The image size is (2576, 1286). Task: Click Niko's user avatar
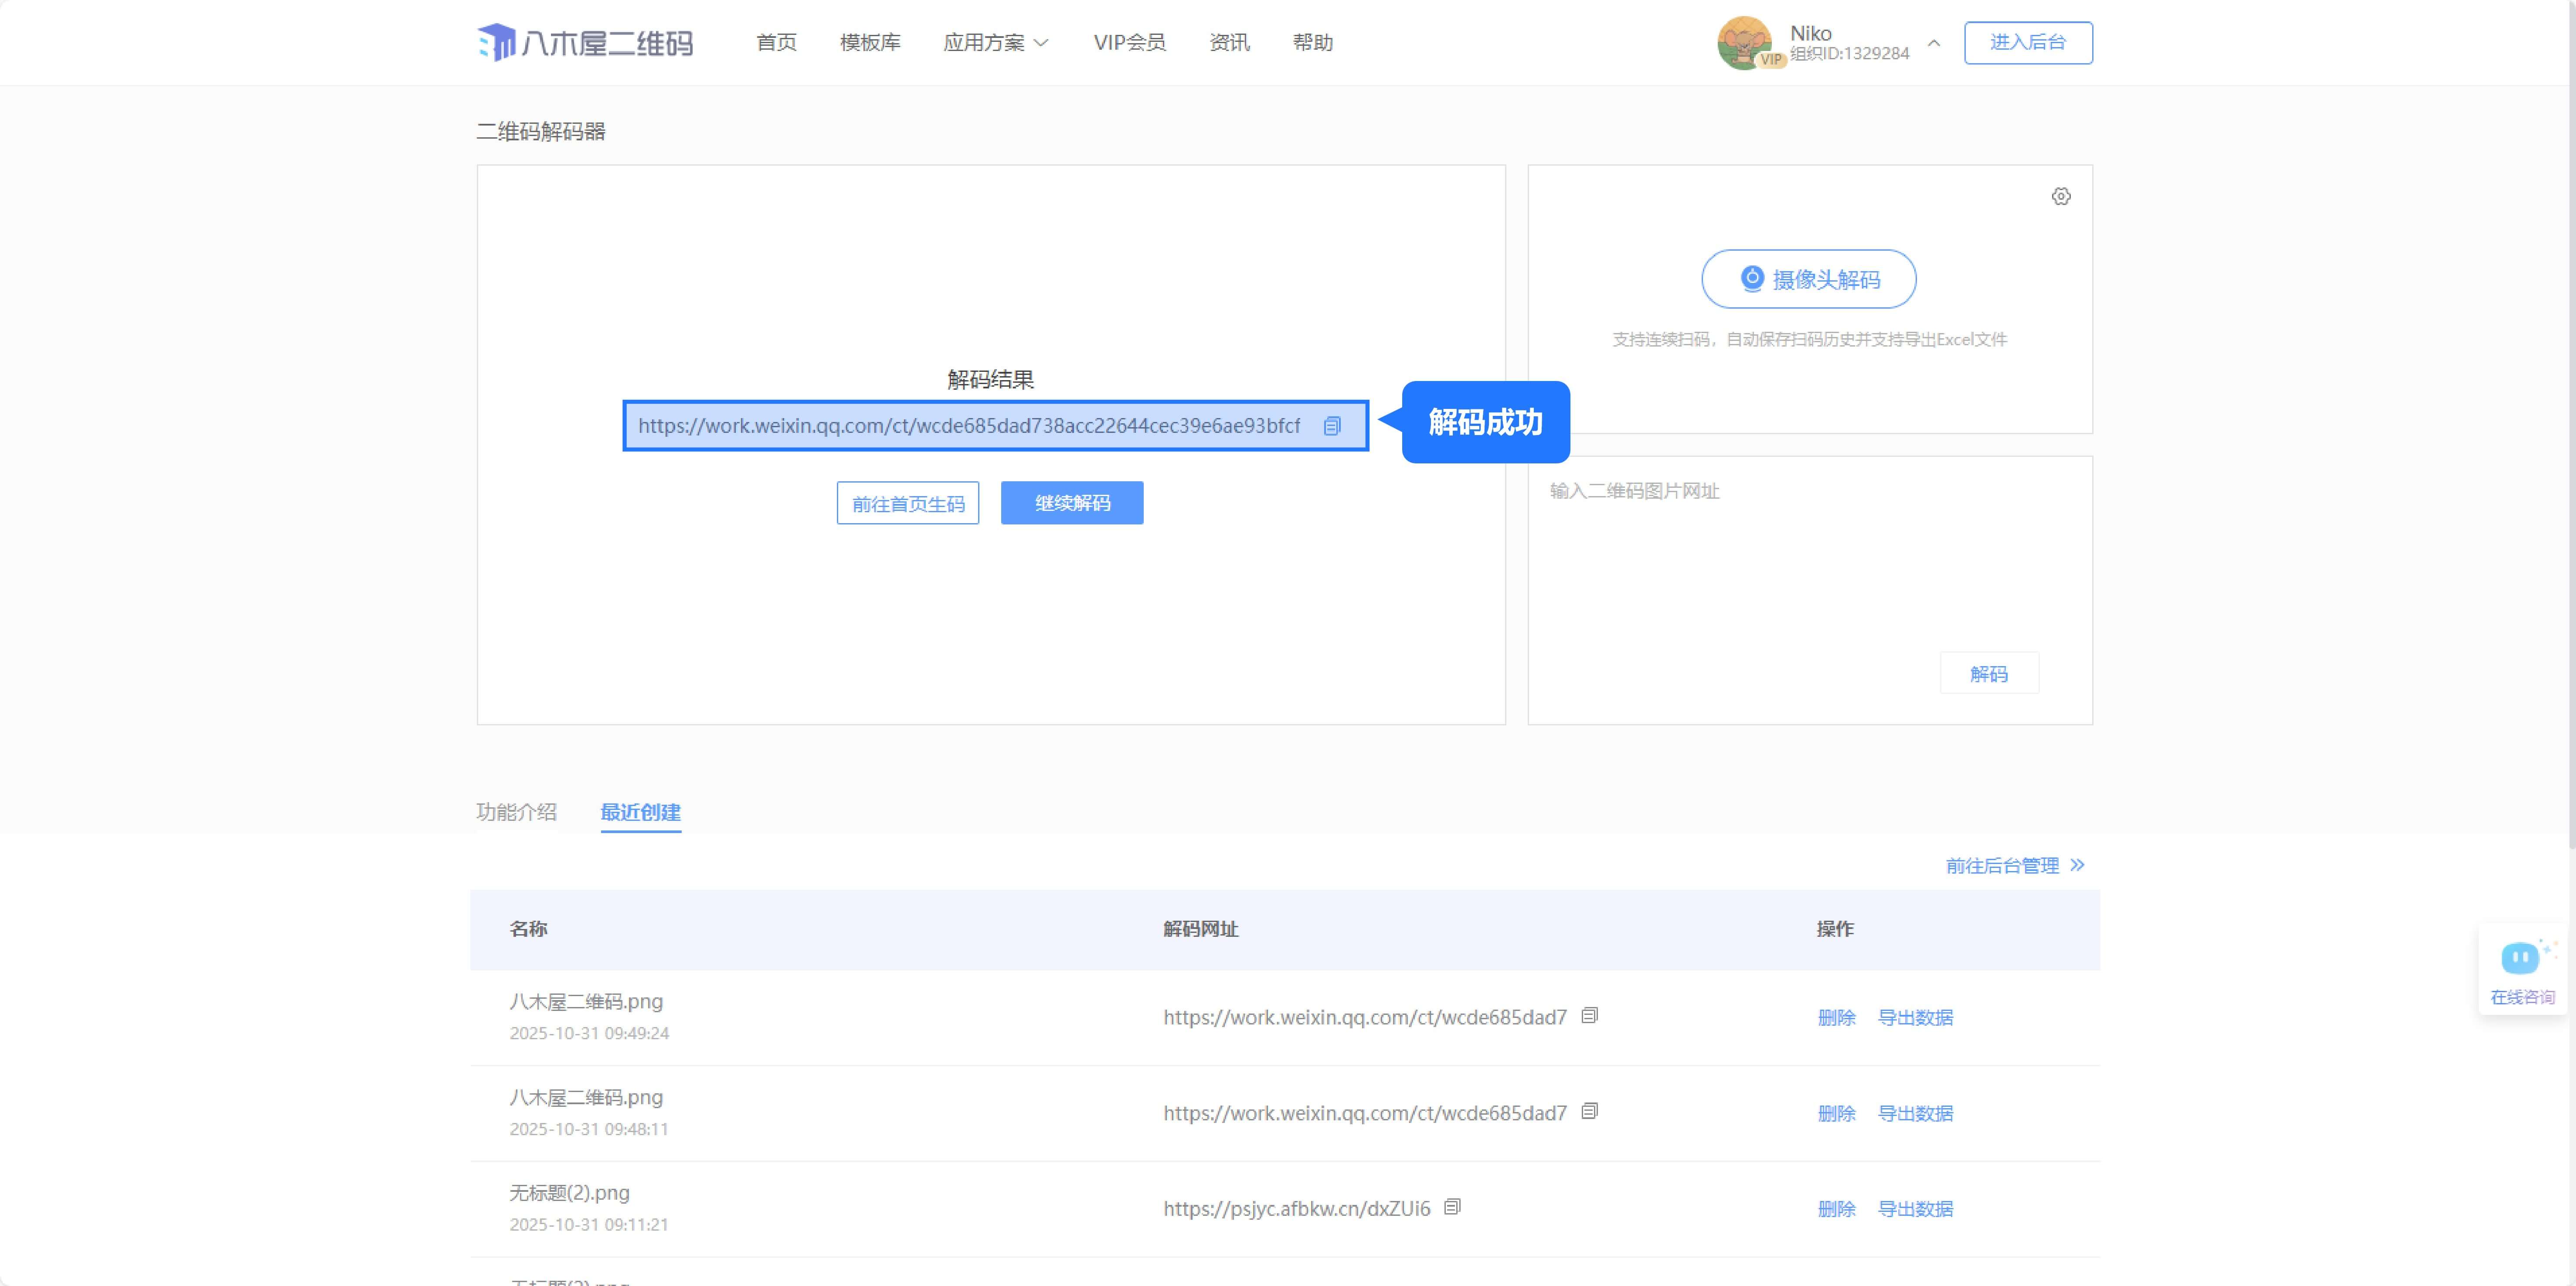1743,42
